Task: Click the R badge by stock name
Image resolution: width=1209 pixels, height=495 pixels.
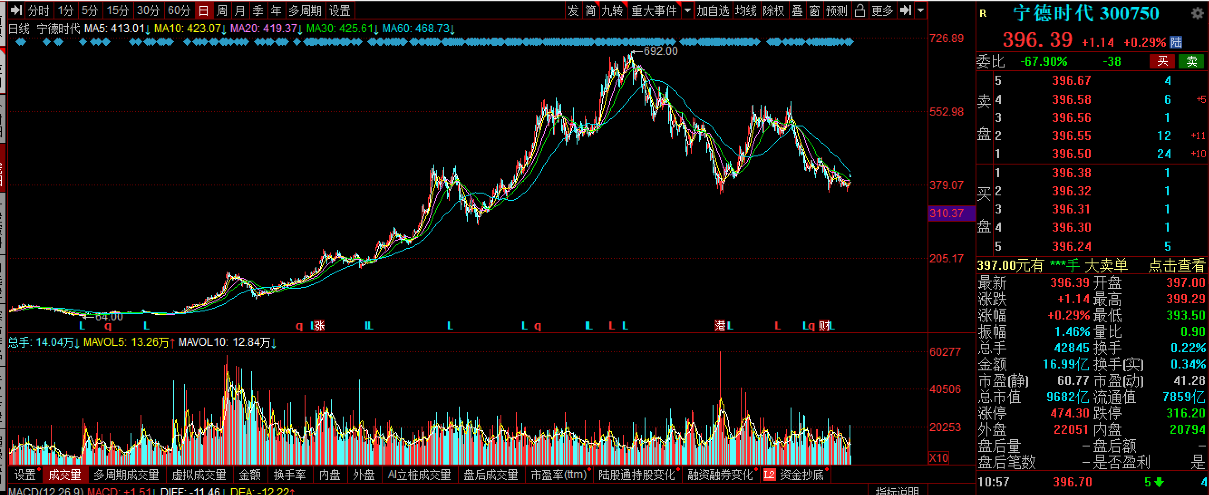Action: click(x=983, y=14)
